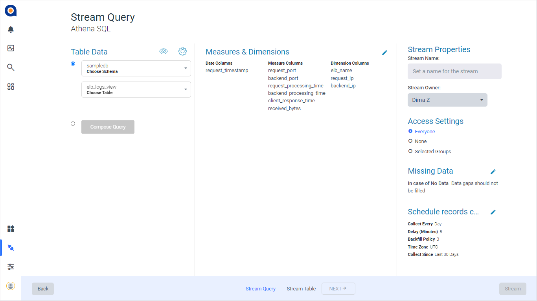Preview table data using the eye icon
Image resolution: width=537 pixels, height=301 pixels.
point(164,51)
